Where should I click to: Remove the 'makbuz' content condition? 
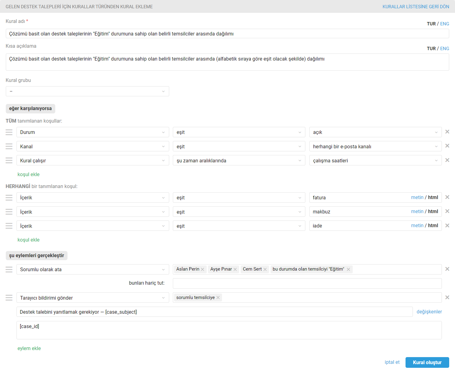click(x=447, y=211)
